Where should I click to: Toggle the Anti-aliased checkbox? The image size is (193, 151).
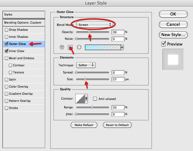[95, 99]
